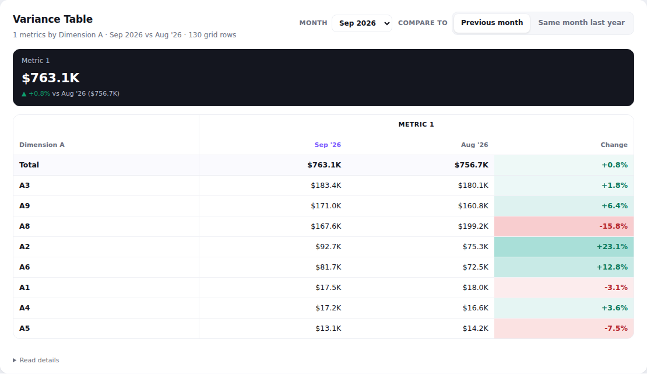Viewport: 647px width, 374px height.
Task: Click the large $763.1K metric card value
Action: pyautogui.click(x=50, y=78)
